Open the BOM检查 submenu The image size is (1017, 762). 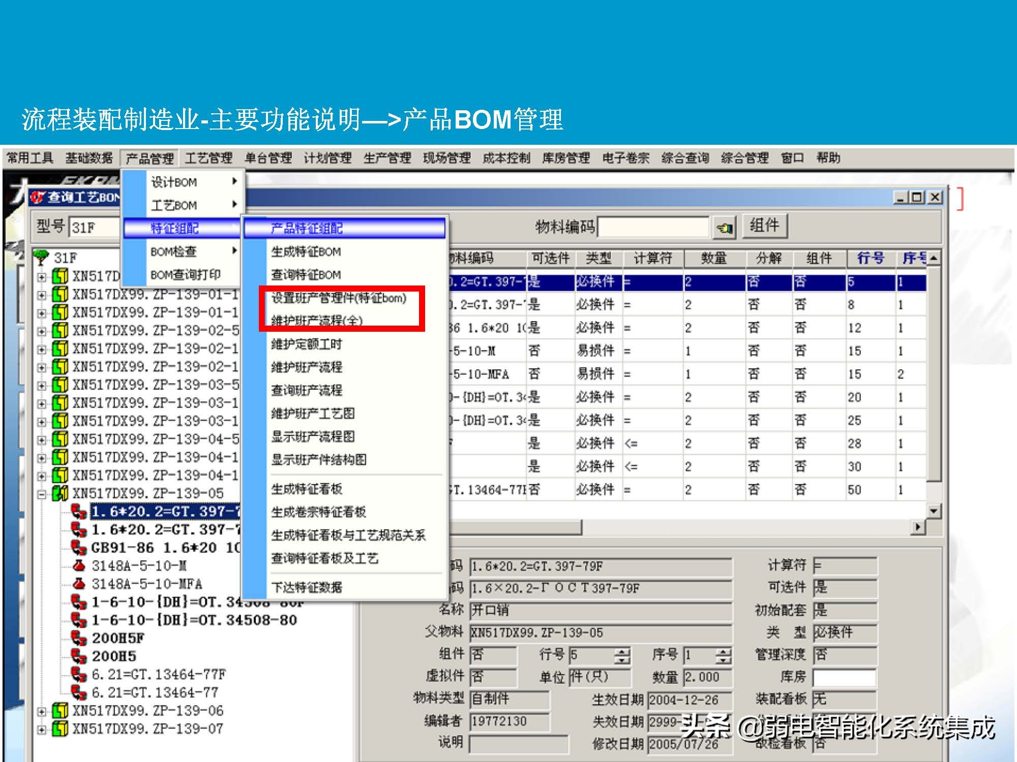point(183,251)
